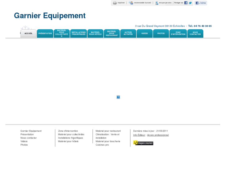Click the Dernière mise à jour date text
This screenshot has height=170, width=226.
click(150, 131)
